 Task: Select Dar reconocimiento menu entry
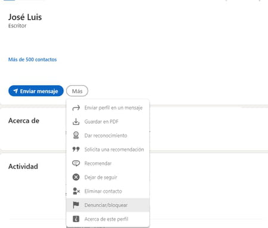tap(108, 136)
